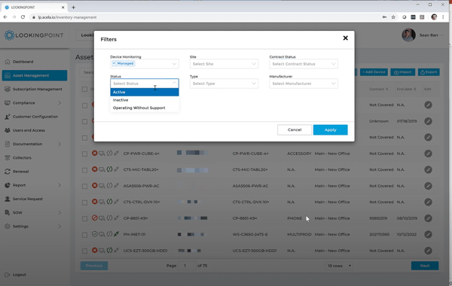Open the Site dropdown

pyautogui.click(x=224, y=64)
